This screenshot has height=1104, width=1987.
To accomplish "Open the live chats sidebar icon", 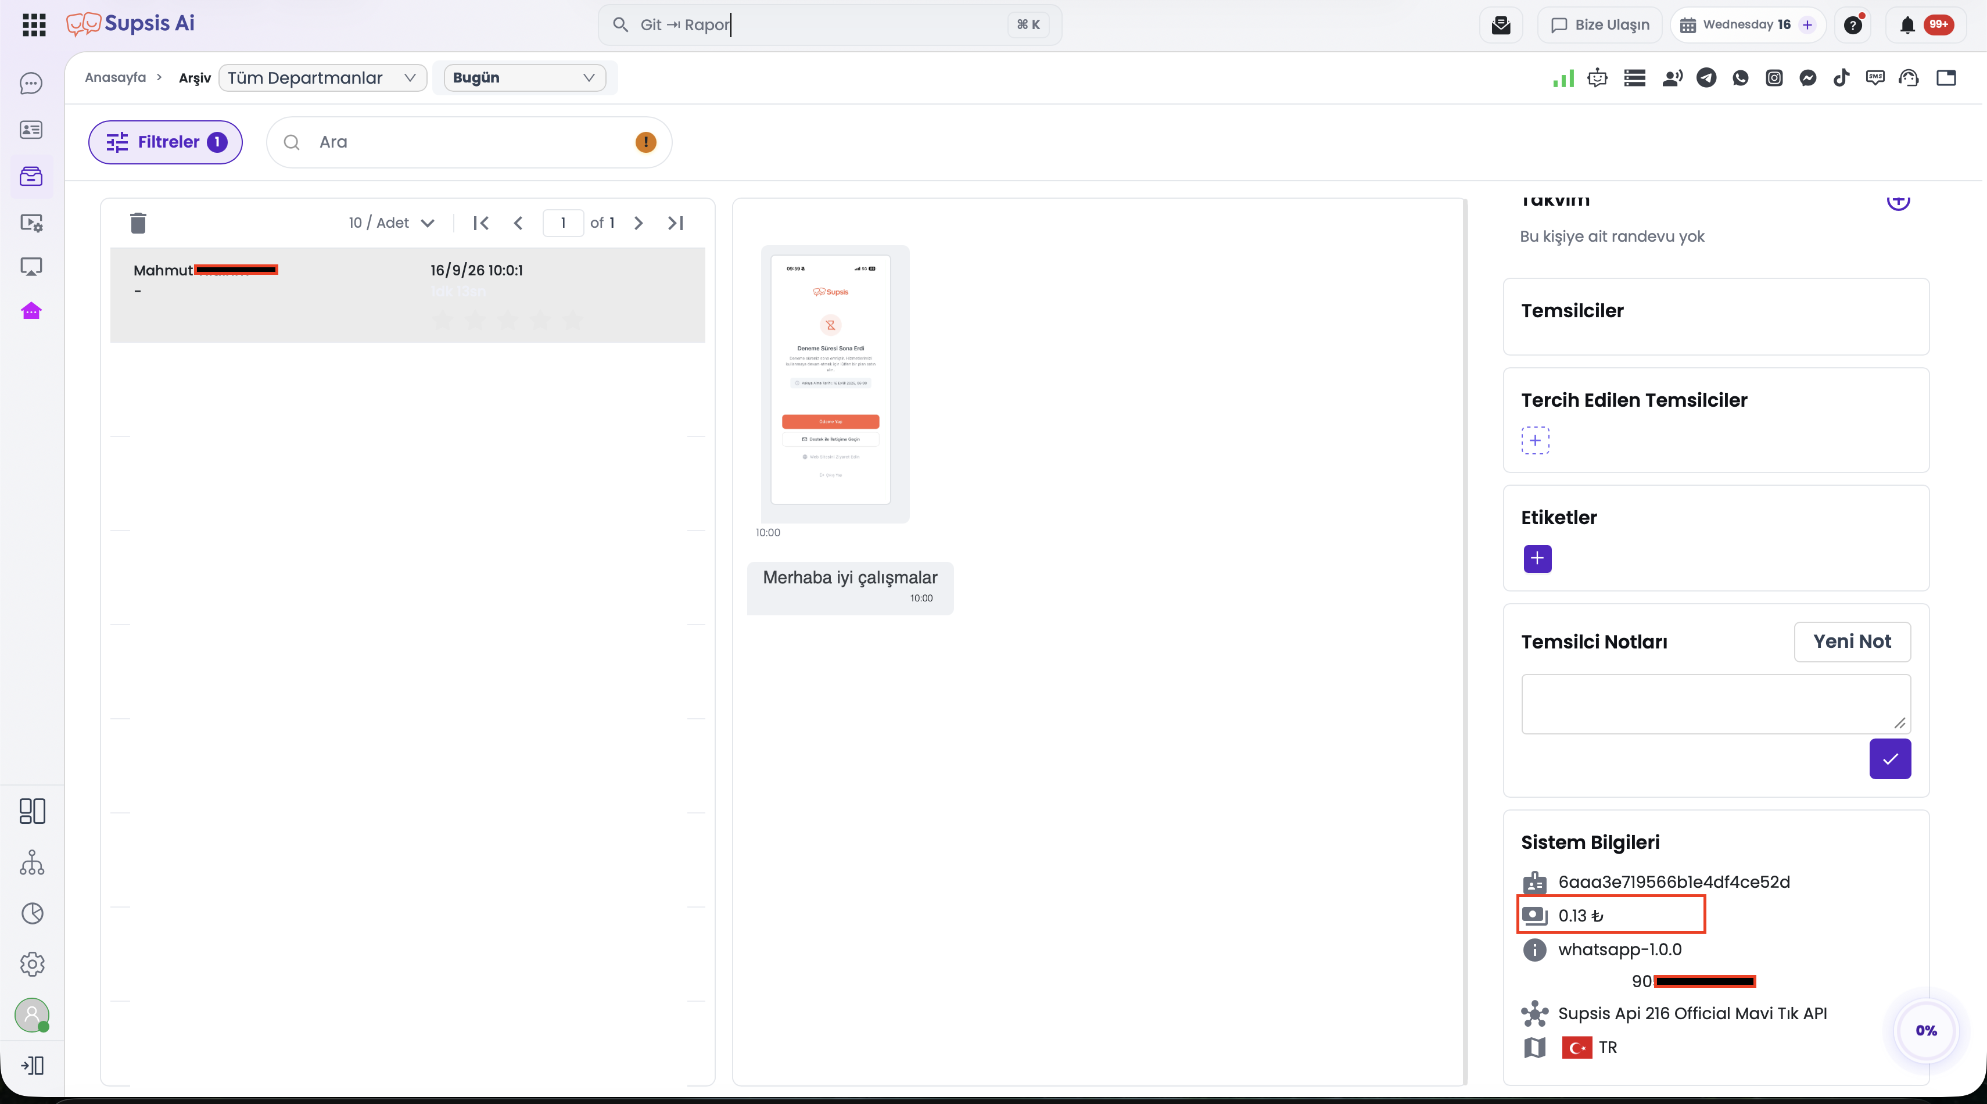I will [31, 83].
